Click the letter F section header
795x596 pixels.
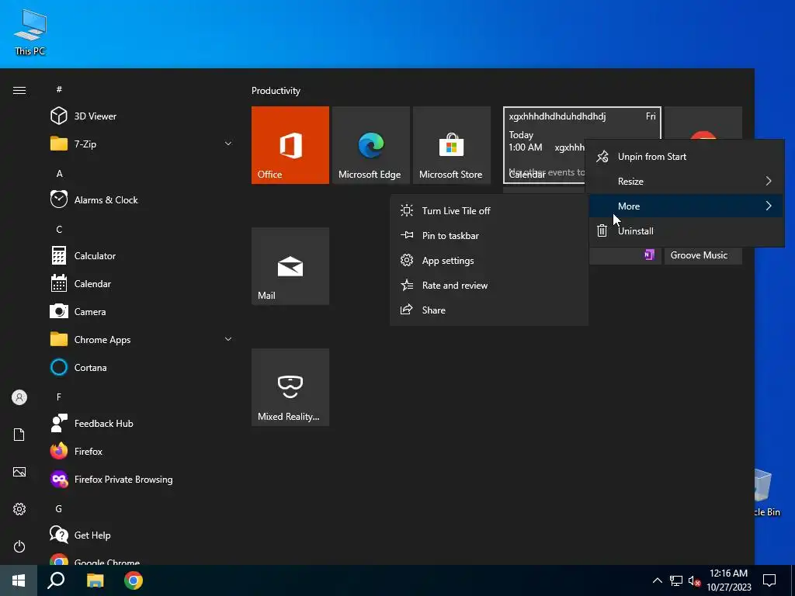coord(59,397)
